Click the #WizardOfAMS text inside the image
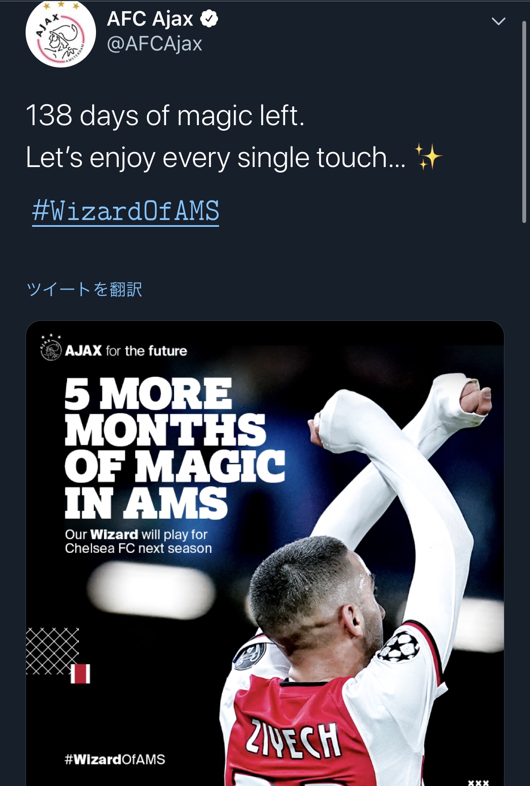Viewport: 530px width, 786px height. tap(115, 759)
